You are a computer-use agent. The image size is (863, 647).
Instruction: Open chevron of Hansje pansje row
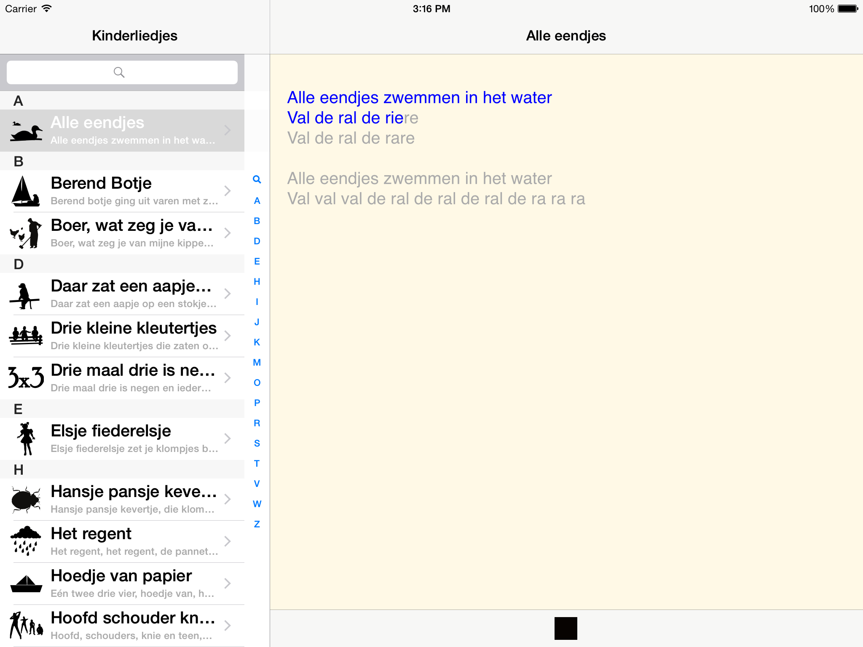pyautogui.click(x=228, y=499)
